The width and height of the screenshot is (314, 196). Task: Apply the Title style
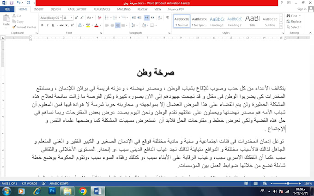(252, 21)
